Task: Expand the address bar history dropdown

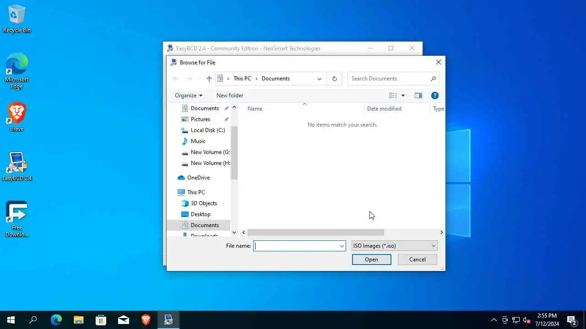Action: tap(319, 79)
